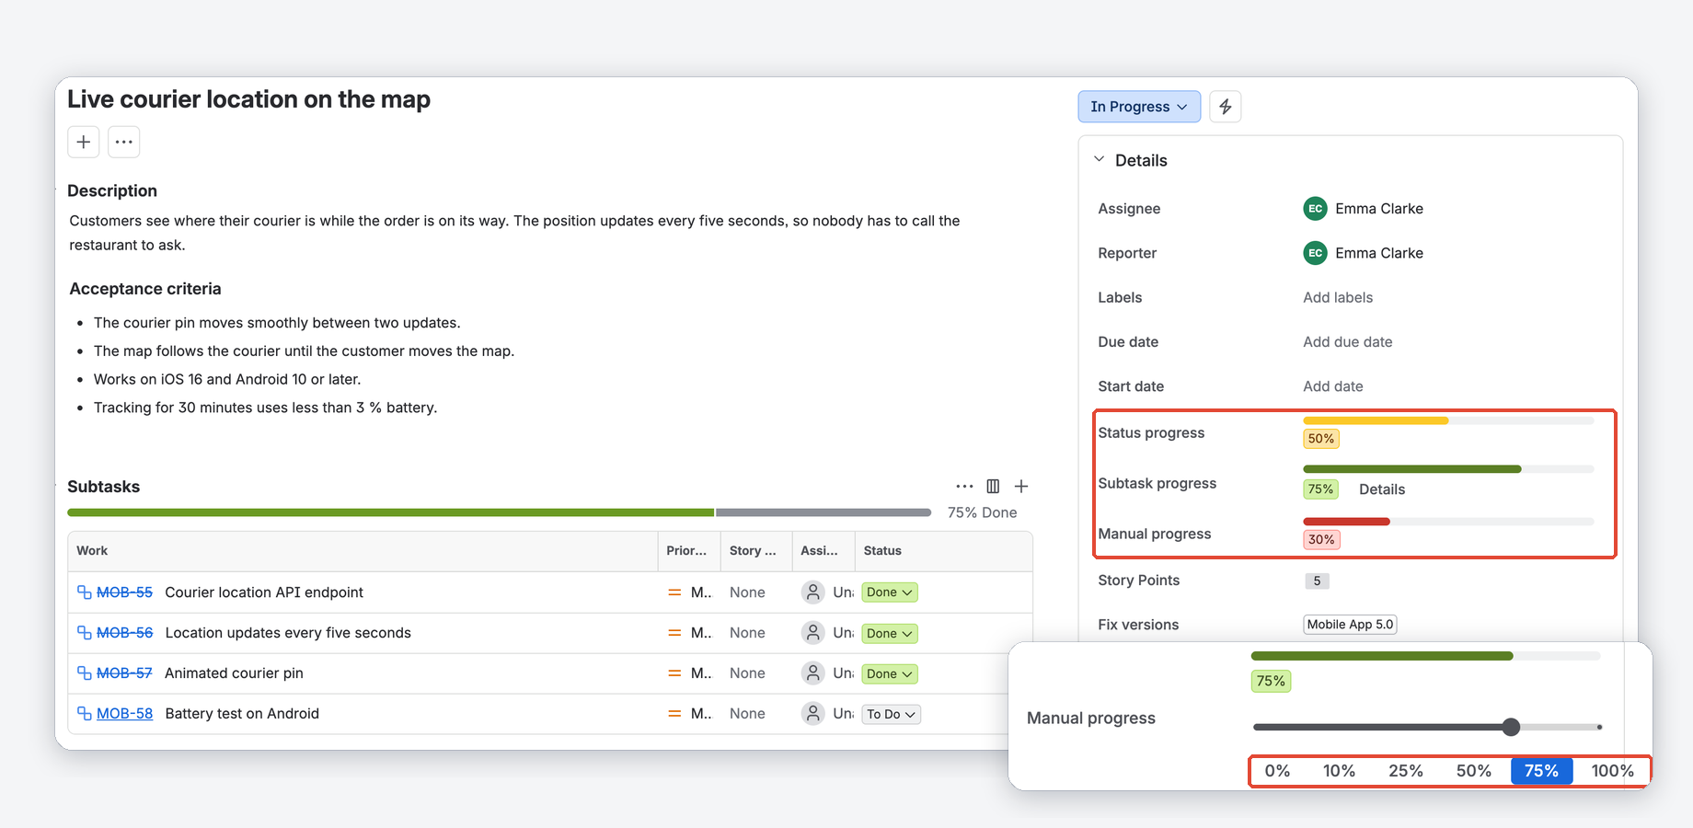Image resolution: width=1693 pixels, height=828 pixels.
Task: Click the subtask icon beside MOB-58
Action: (x=84, y=714)
